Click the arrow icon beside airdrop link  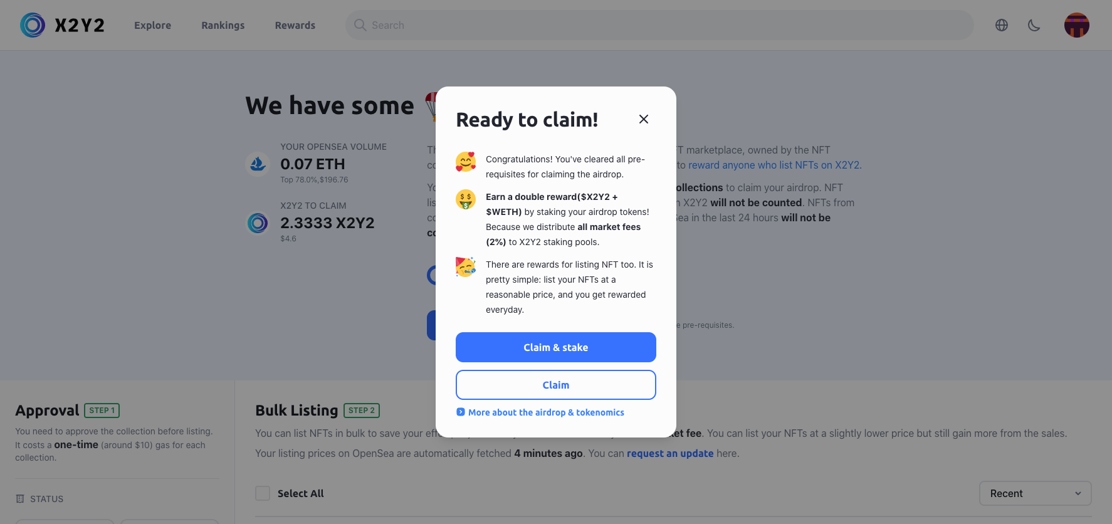point(461,412)
